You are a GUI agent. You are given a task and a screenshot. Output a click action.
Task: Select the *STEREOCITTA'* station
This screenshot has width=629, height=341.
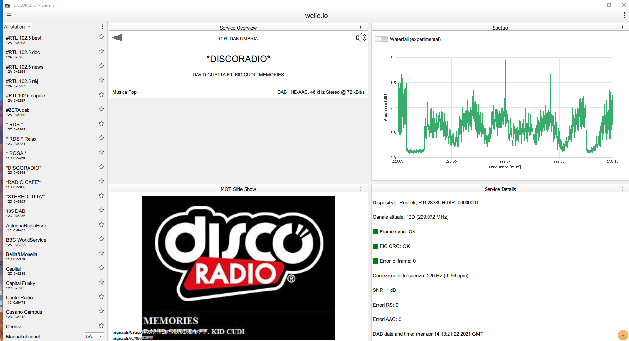pos(49,198)
